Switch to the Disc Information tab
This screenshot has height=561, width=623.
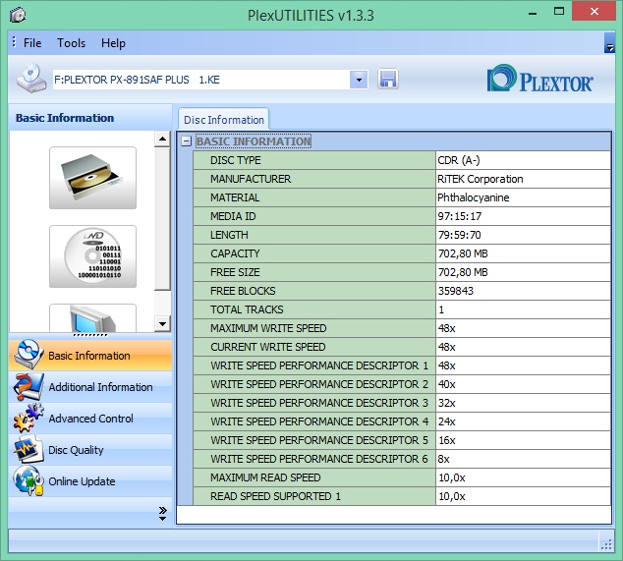[x=223, y=120]
